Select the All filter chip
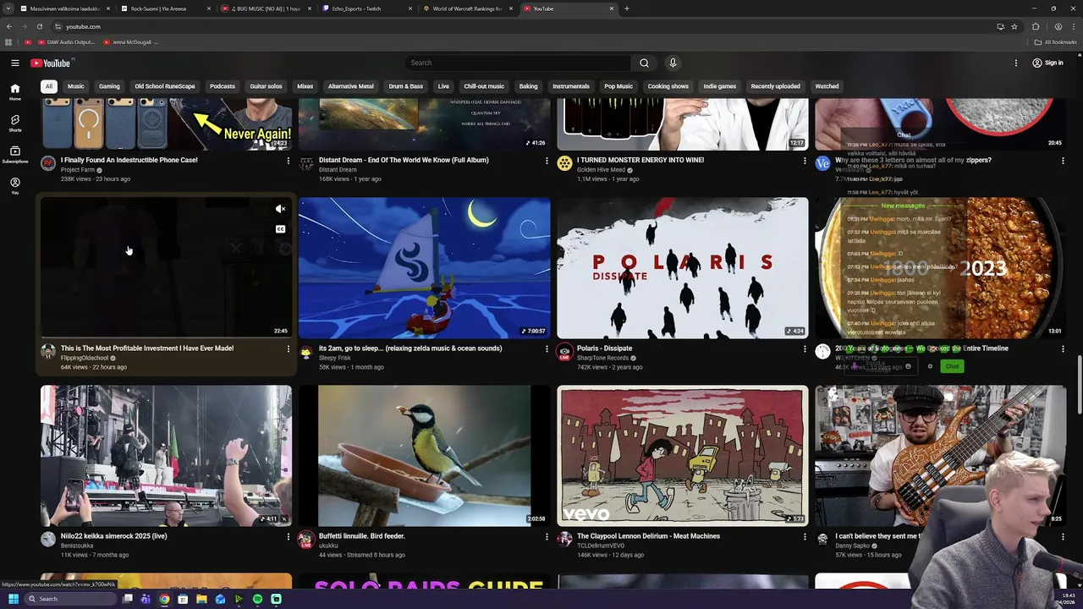Viewport: 1083px width, 609px height. pos(49,86)
